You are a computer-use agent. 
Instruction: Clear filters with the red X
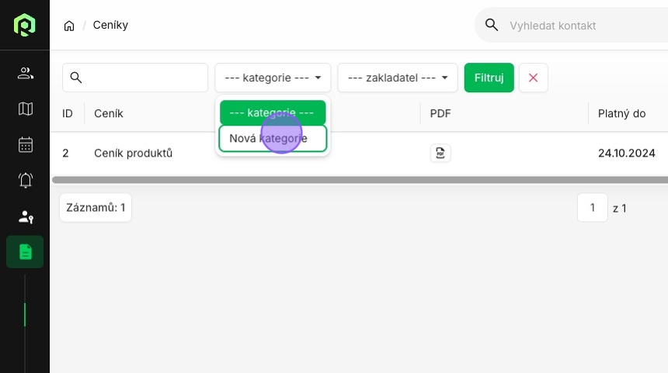point(533,78)
